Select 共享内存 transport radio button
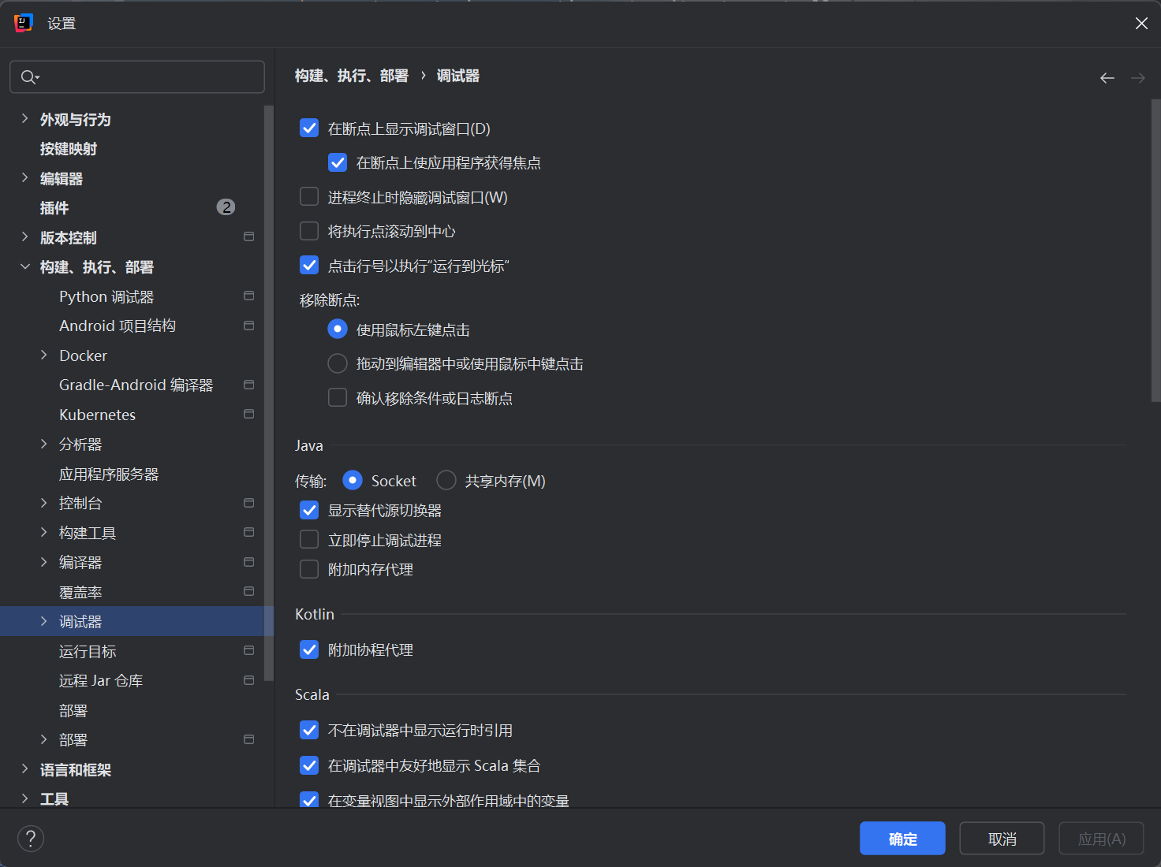1161x867 pixels. coord(446,481)
